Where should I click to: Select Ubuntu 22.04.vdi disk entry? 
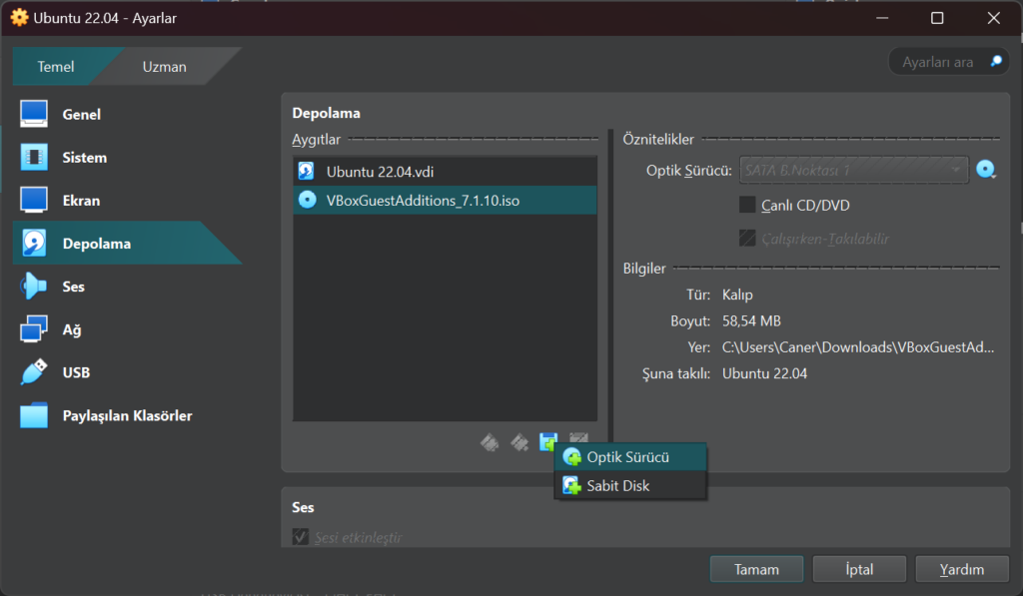(445, 172)
